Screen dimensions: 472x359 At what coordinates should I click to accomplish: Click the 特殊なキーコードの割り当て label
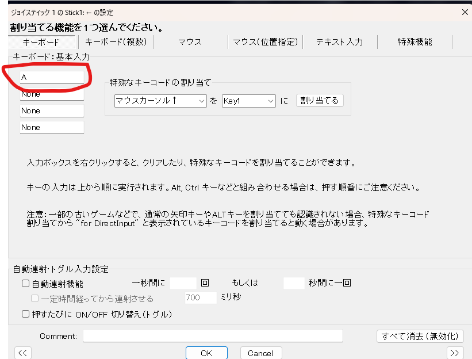pyautogui.click(x=160, y=82)
